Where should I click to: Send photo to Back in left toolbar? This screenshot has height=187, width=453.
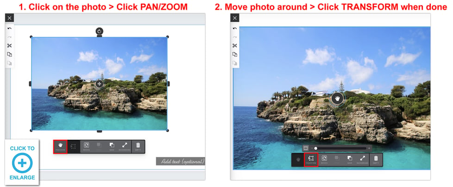(112, 146)
